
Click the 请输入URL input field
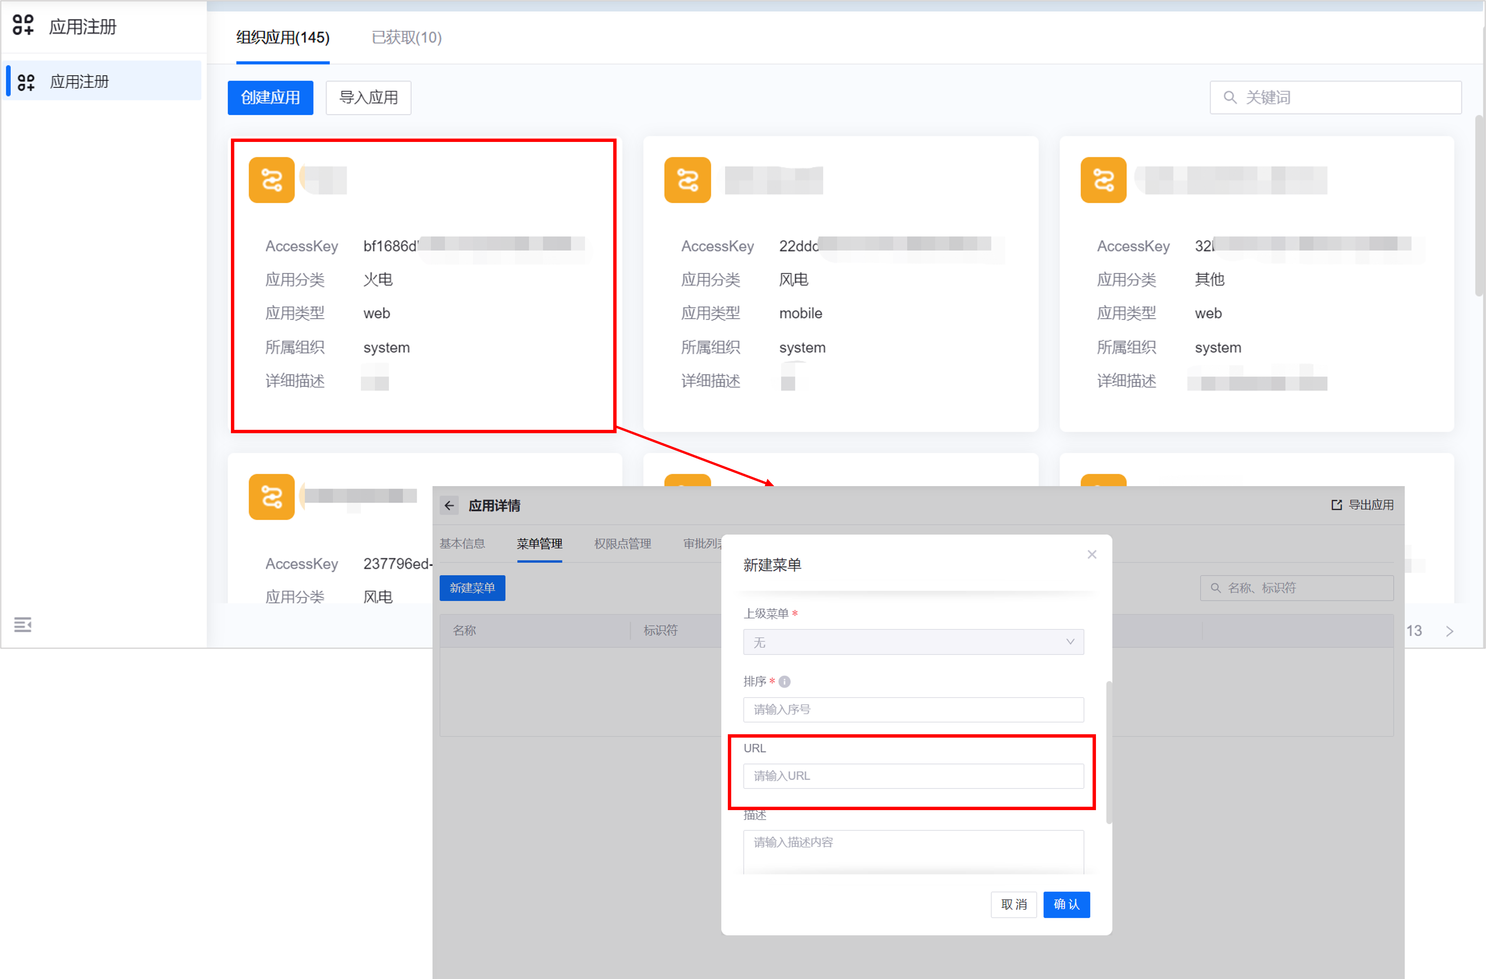(913, 775)
